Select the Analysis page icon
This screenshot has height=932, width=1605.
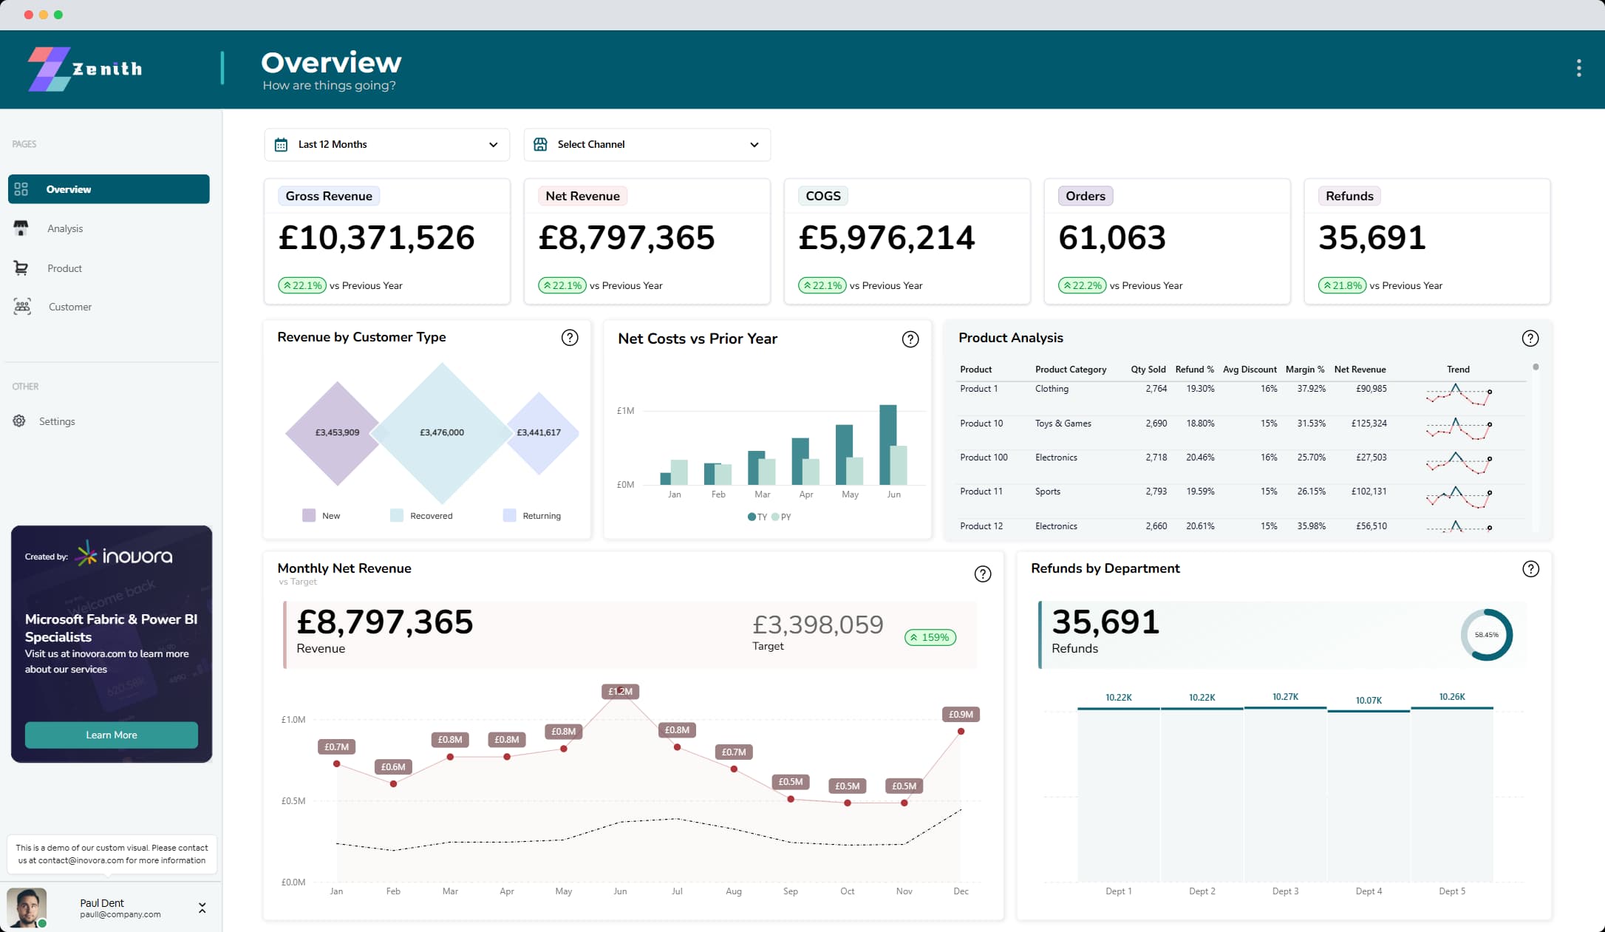[21, 228]
